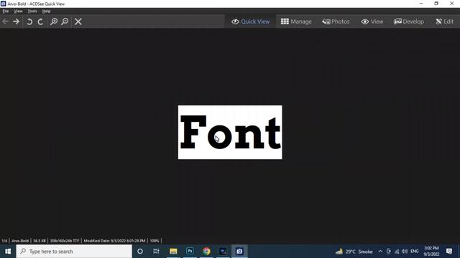Screen dimensions: 460x258
Task: Delete image using the X toolbar icon
Action: [78, 21]
